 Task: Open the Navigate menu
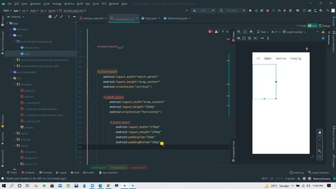[35, 4]
